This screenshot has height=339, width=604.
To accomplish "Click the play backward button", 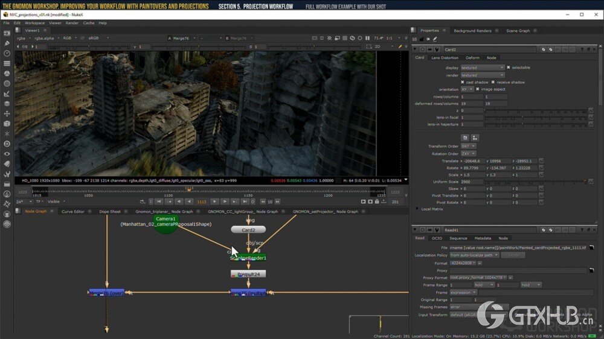I will [188, 201].
